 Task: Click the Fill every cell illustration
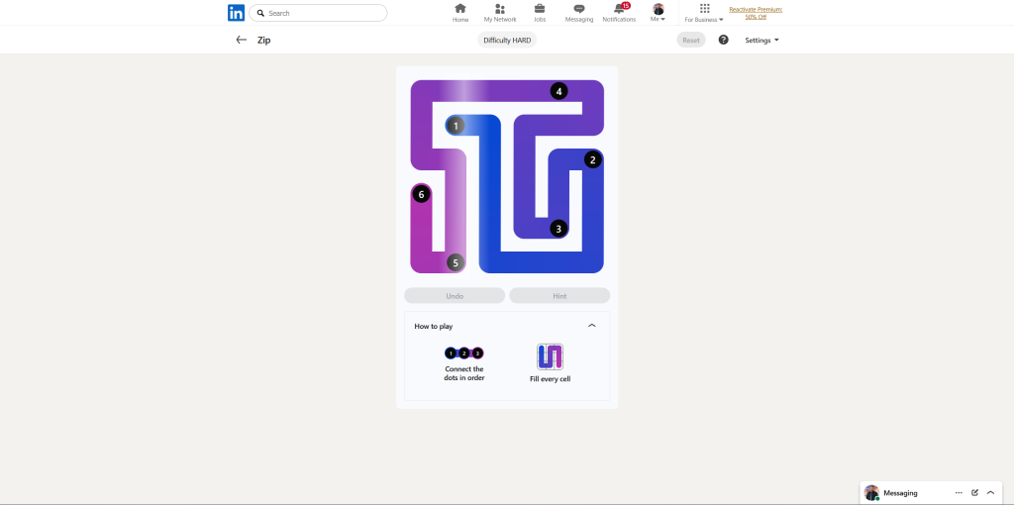(551, 356)
